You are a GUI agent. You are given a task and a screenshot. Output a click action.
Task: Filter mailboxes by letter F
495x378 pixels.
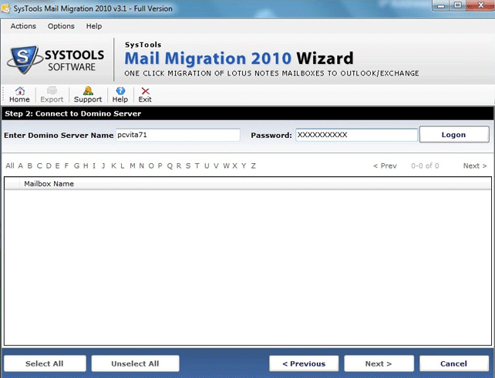point(66,166)
